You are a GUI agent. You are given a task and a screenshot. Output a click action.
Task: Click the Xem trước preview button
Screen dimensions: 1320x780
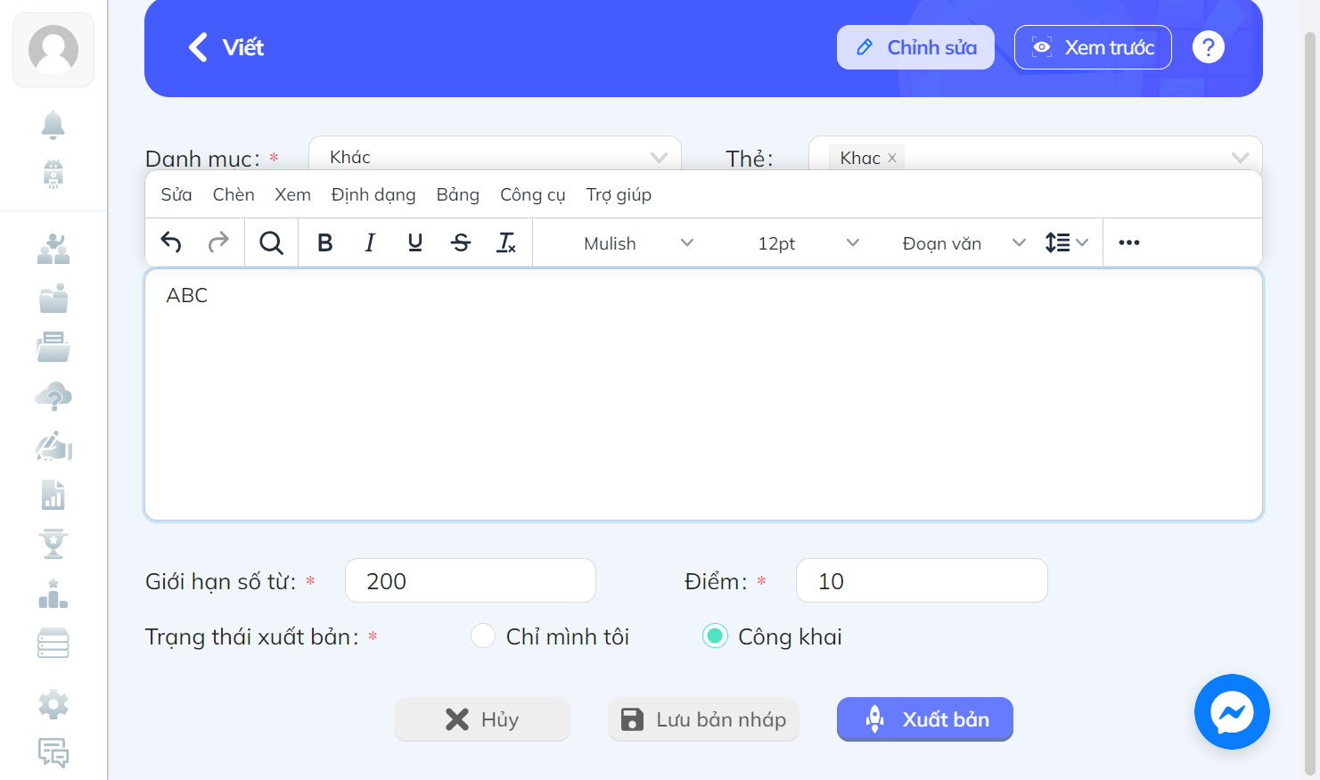point(1093,47)
